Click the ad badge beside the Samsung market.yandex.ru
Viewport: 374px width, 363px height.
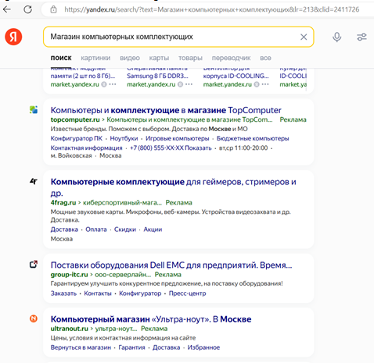pyautogui.click(x=180, y=84)
